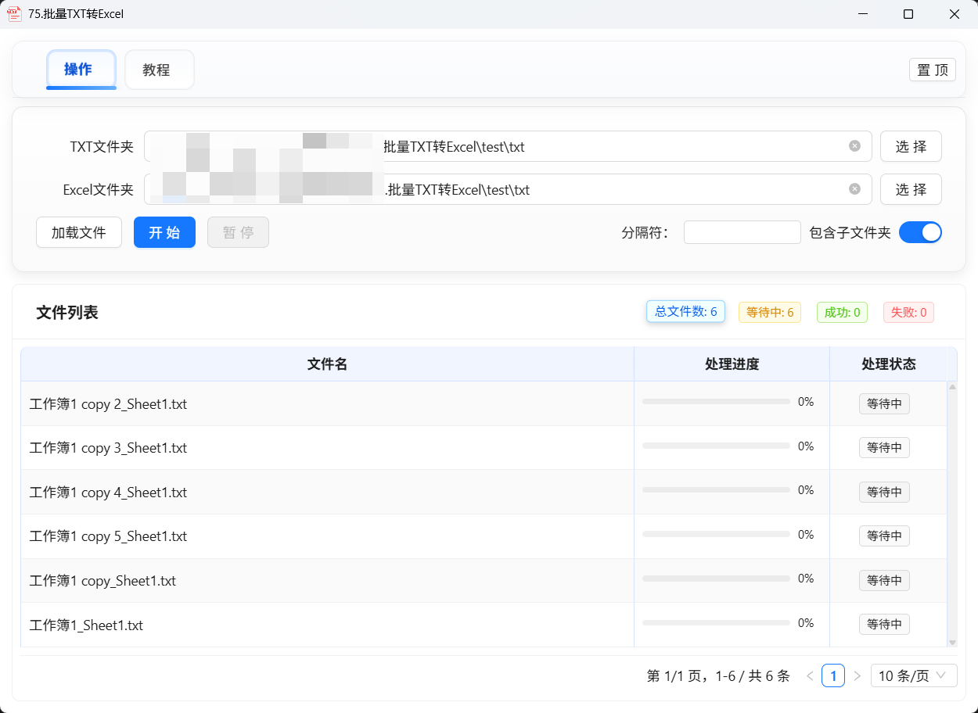Select the 操作 tab

tap(81, 70)
